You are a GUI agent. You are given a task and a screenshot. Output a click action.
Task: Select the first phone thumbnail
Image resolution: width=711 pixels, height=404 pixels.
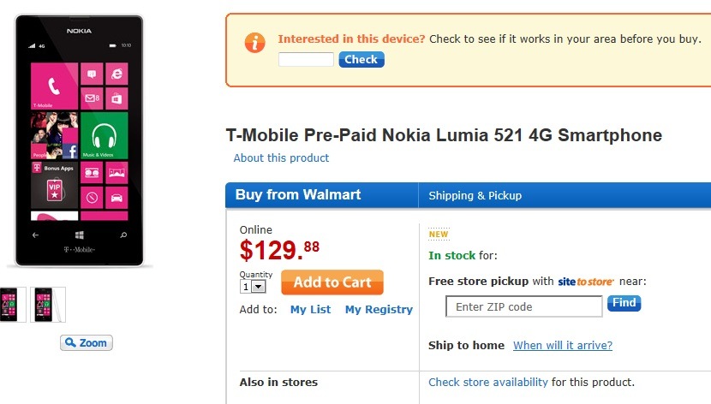pyautogui.click(x=9, y=305)
